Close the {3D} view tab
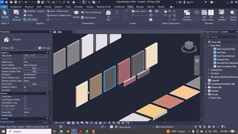 73,32
